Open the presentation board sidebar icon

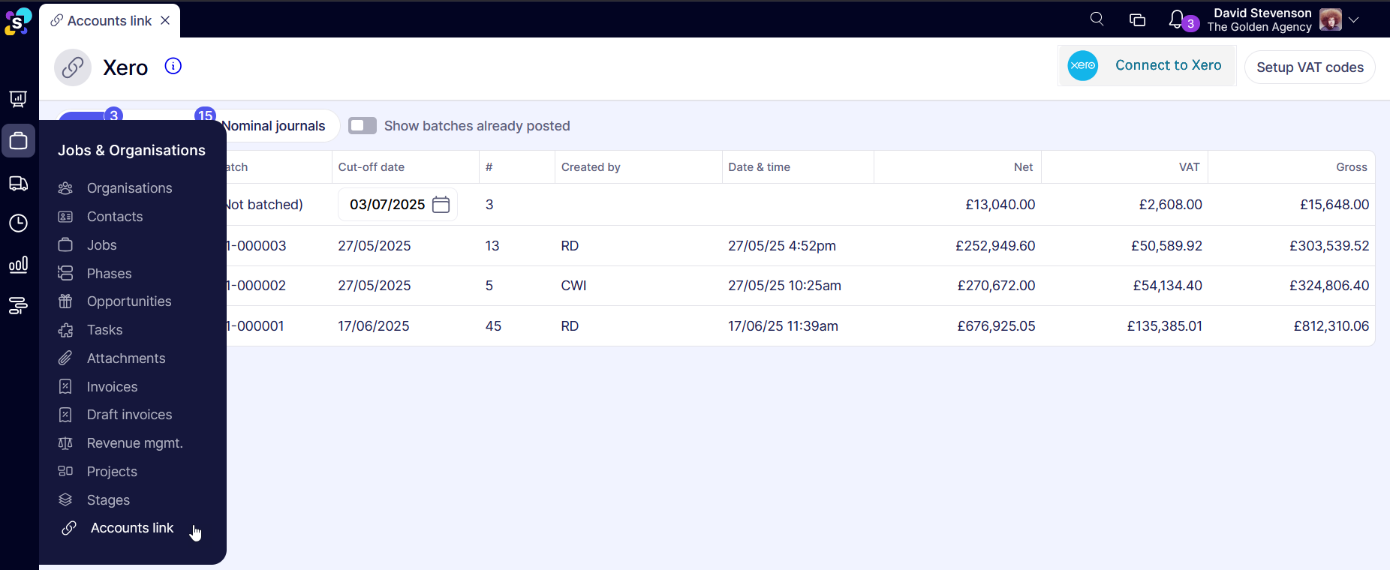(x=18, y=99)
